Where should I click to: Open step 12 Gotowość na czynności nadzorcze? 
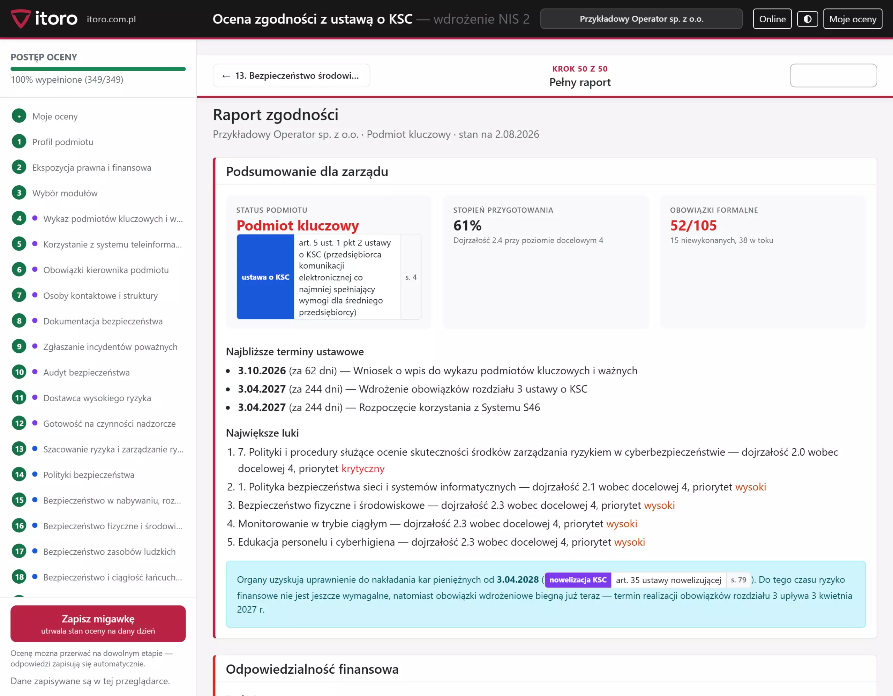click(98, 423)
